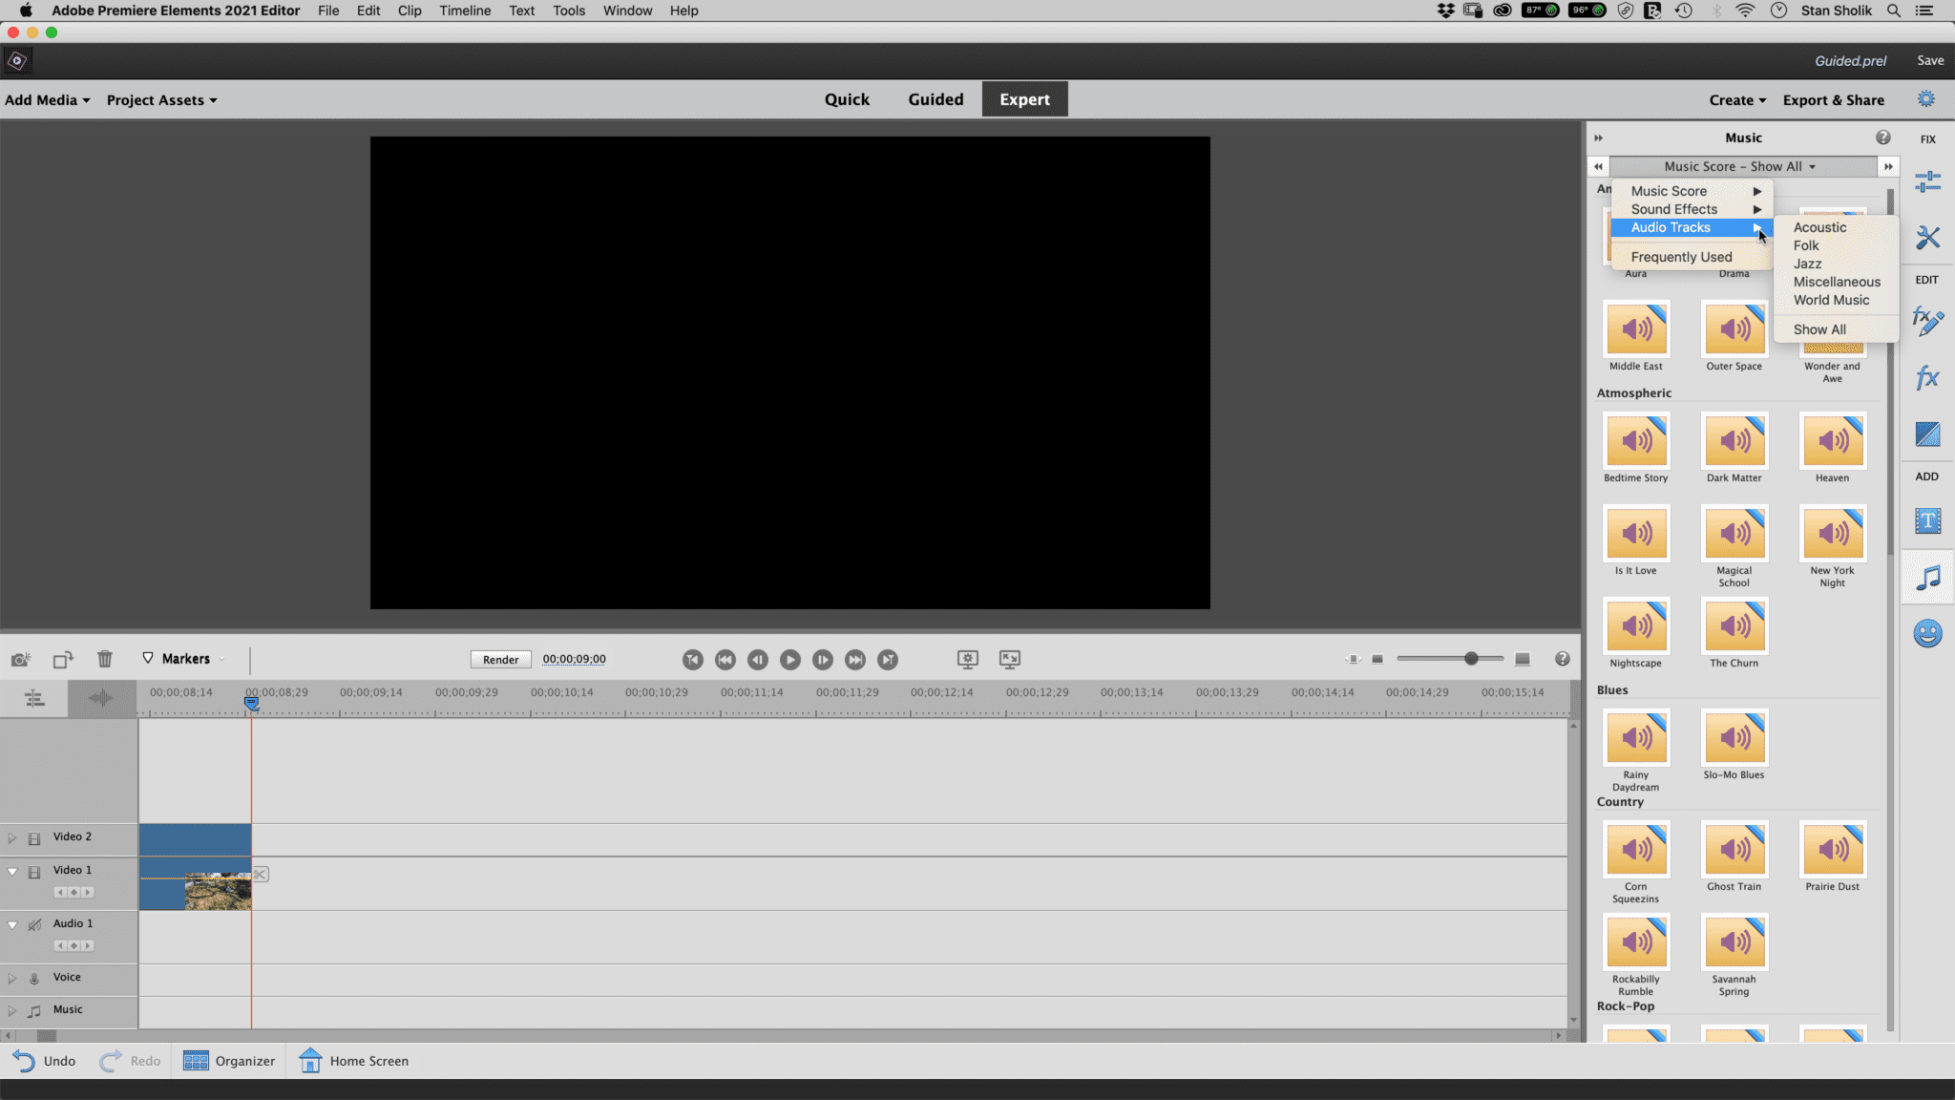Click Export & Share
This screenshot has height=1100, width=1955.
[x=1833, y=100]
